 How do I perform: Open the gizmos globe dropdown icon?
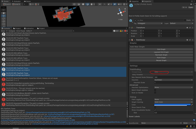coord(124,4)
